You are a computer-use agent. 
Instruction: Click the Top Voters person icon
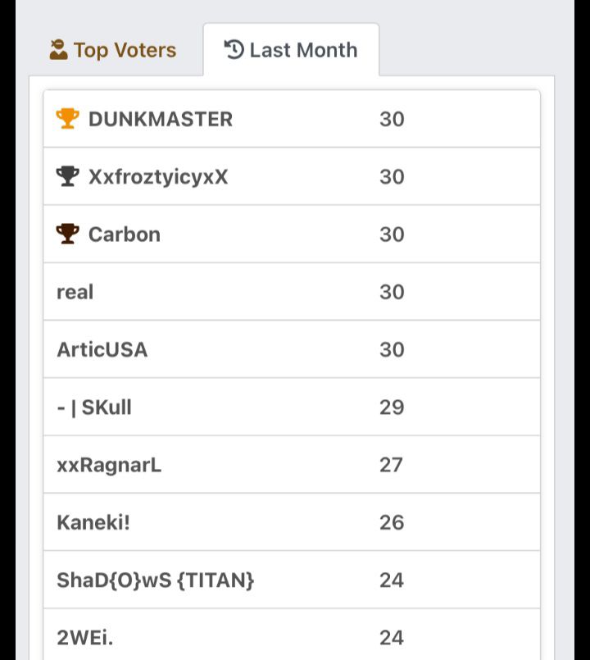click(58, 50)
